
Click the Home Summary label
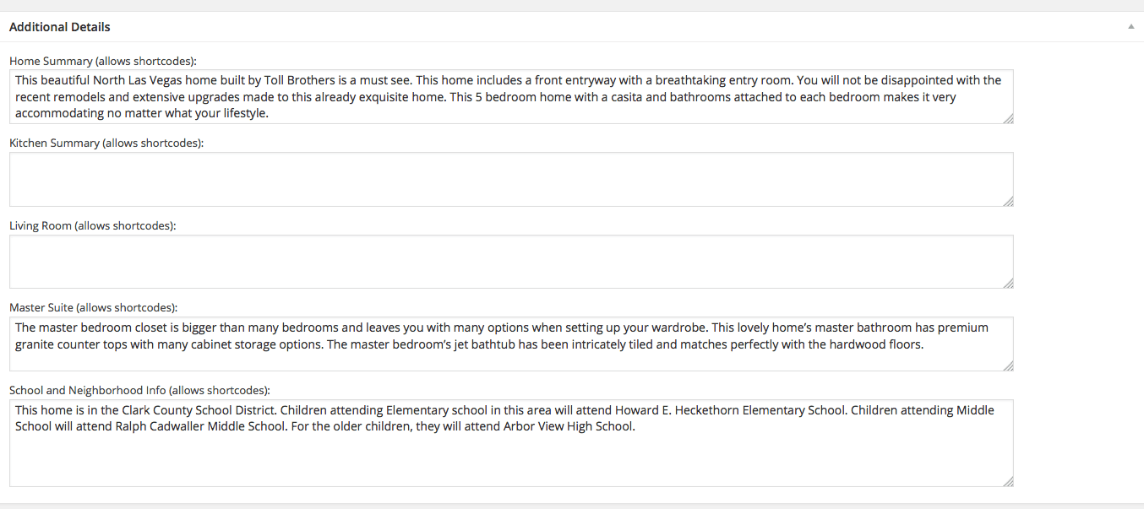click(x=103, y=61)
